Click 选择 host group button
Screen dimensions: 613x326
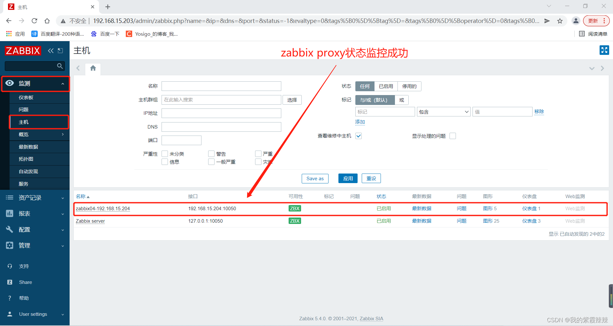[x=292, y=100]
